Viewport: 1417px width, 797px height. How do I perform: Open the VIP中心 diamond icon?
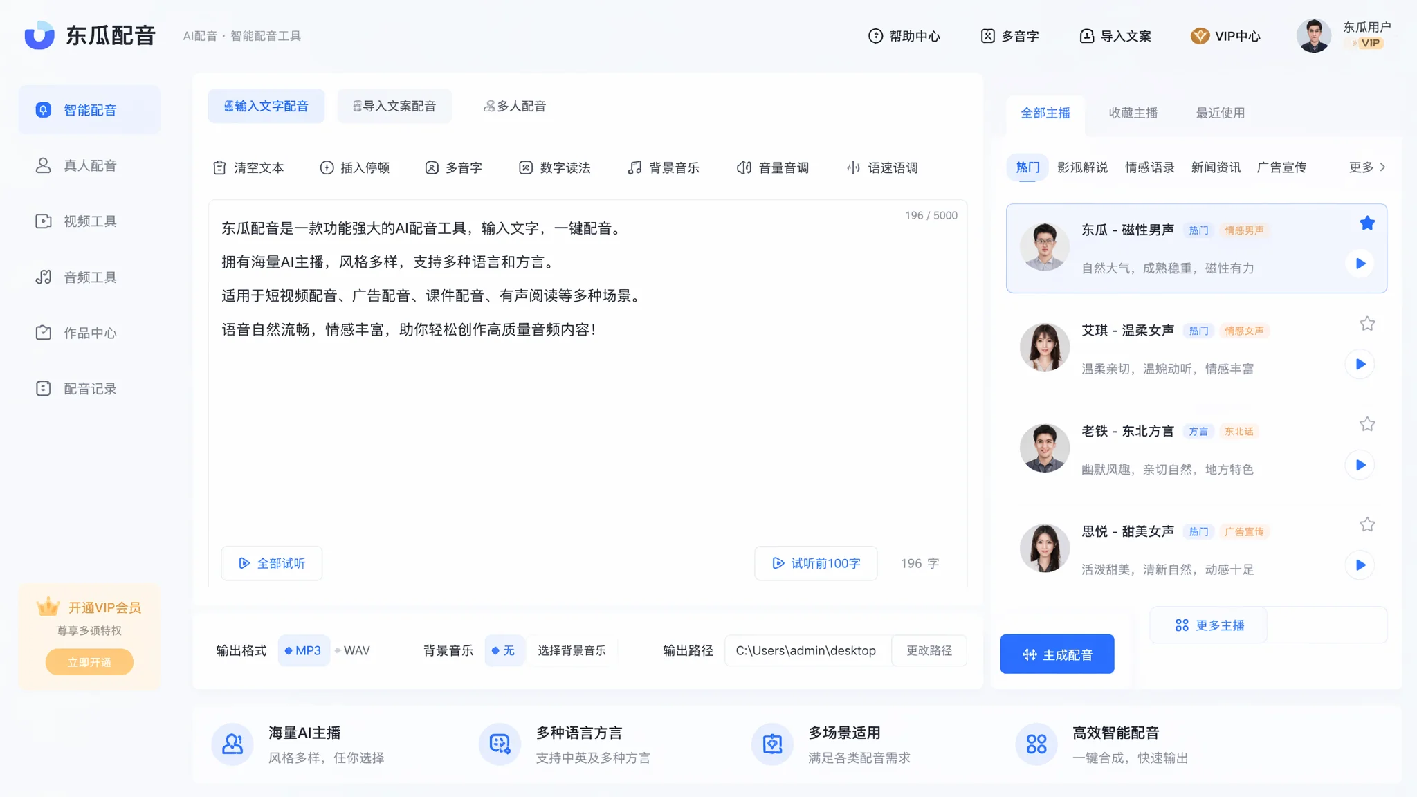tap(1200, 36)
